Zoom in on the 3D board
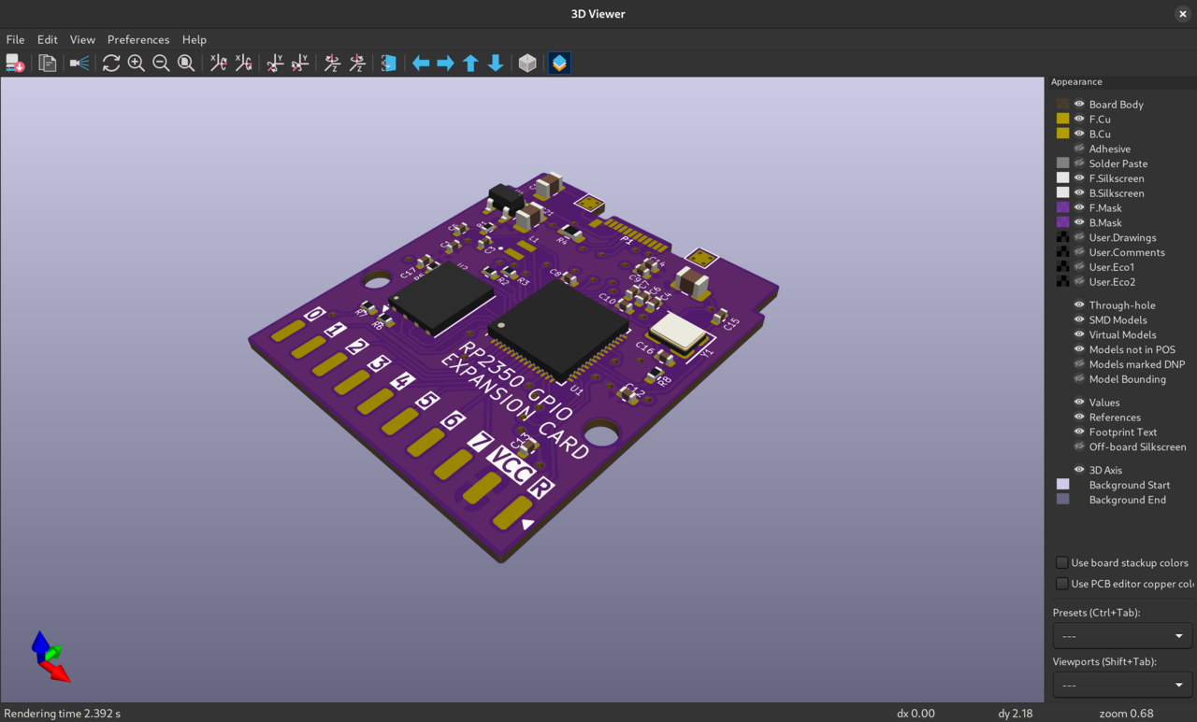The height and width of the screenshot is (722, 1197). click(137, 63)
